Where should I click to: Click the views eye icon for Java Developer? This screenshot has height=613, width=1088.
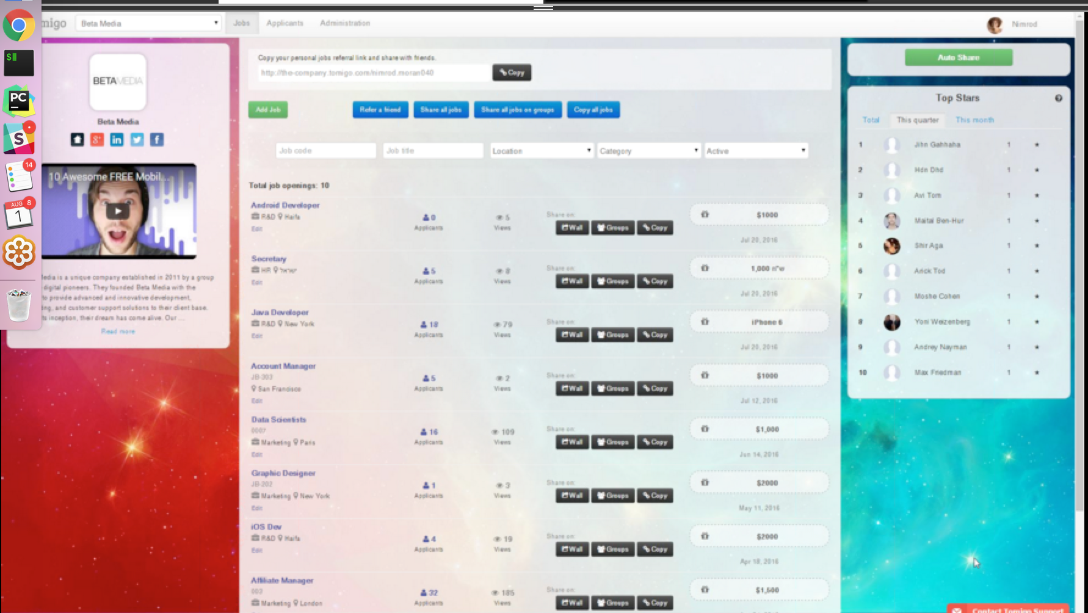click(497, 325)
